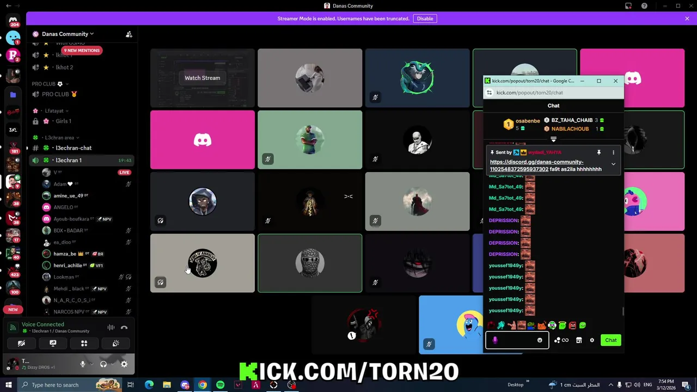
Task: Select the l3echran 1 voice channel
Action: (82, 160)
